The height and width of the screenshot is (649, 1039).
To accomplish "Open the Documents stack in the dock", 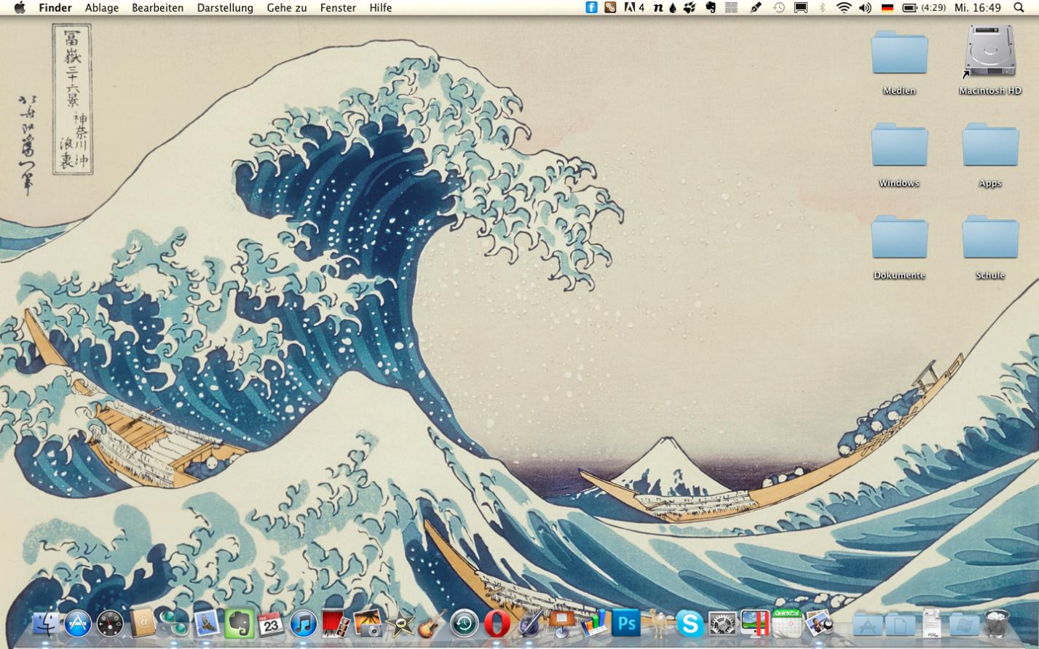I will (x=899, y=624).
